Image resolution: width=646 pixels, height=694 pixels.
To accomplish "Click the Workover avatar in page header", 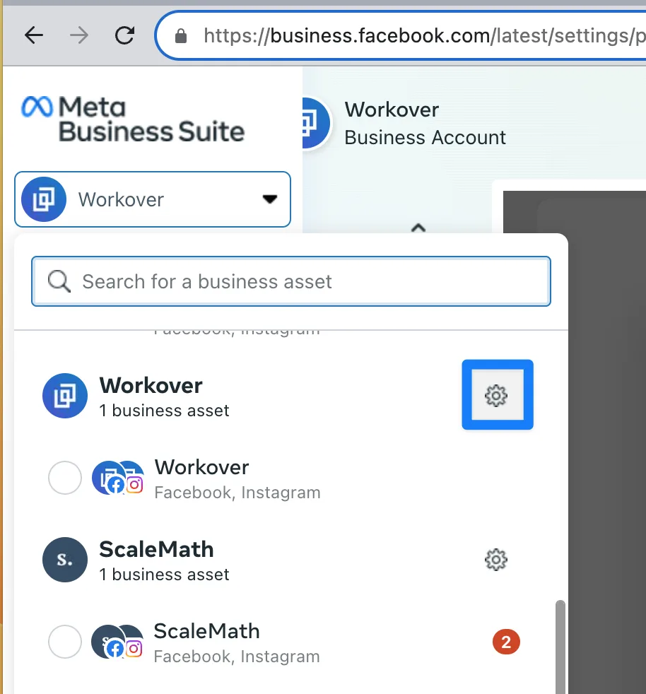I will pos(312,123).
